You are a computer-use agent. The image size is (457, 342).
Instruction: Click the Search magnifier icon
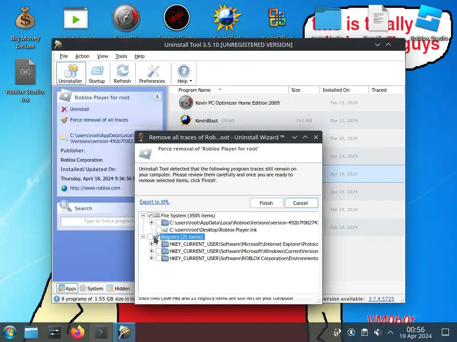pos(65,206)
